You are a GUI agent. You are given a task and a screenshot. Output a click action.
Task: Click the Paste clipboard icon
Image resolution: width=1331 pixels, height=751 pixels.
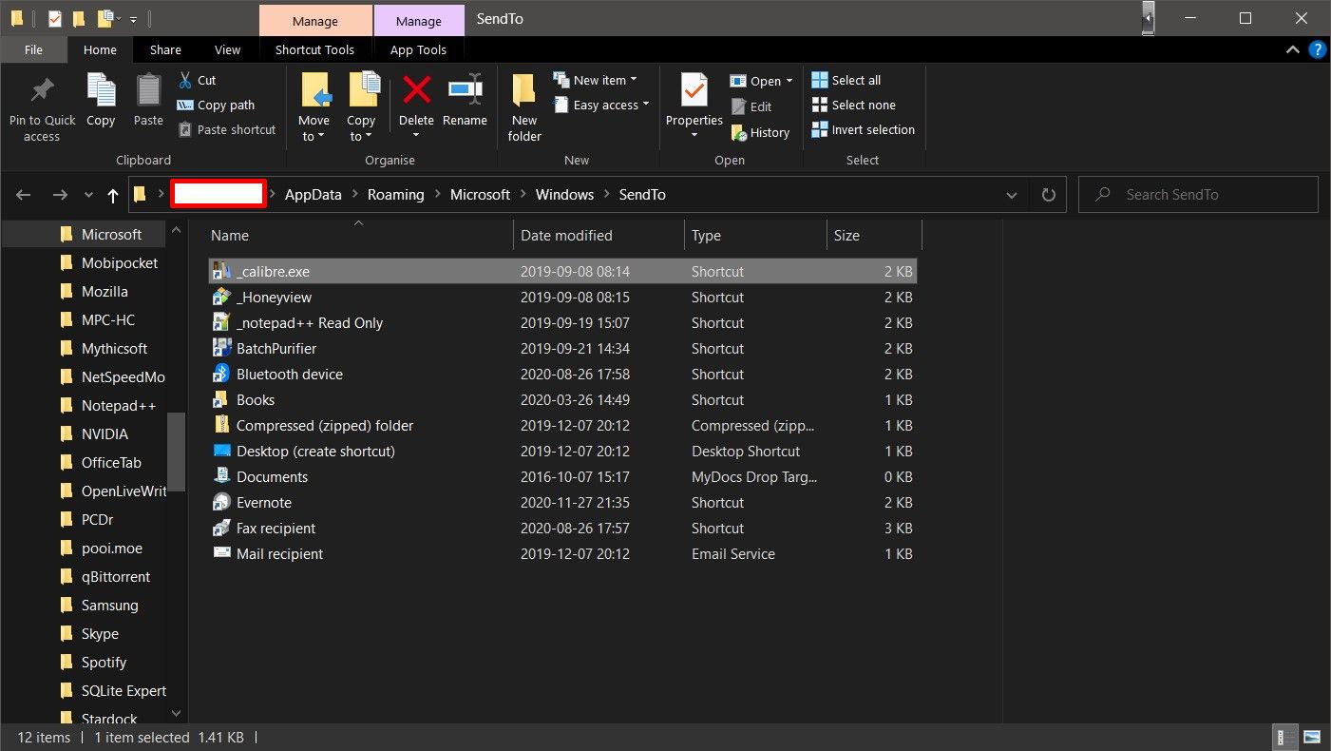(148, 92)
